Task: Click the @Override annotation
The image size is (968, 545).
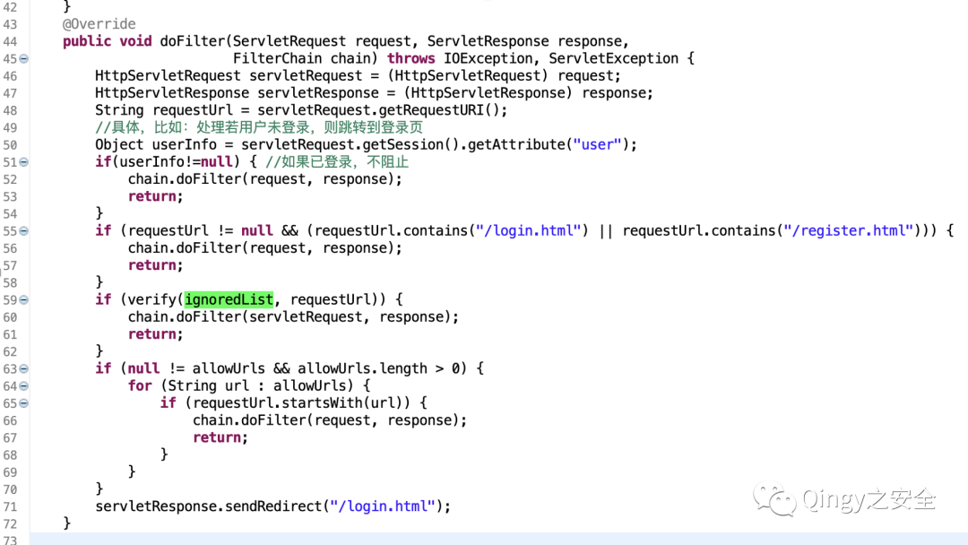Action: click(99, 24)
